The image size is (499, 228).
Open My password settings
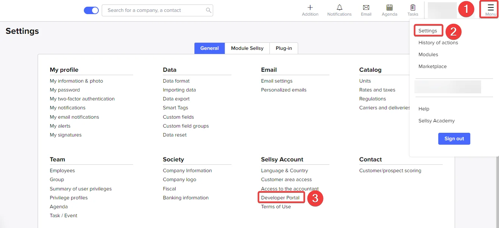[x=65, y=90]
